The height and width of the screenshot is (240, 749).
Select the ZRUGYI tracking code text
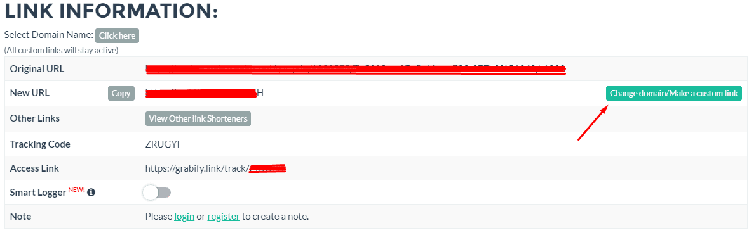163,144
